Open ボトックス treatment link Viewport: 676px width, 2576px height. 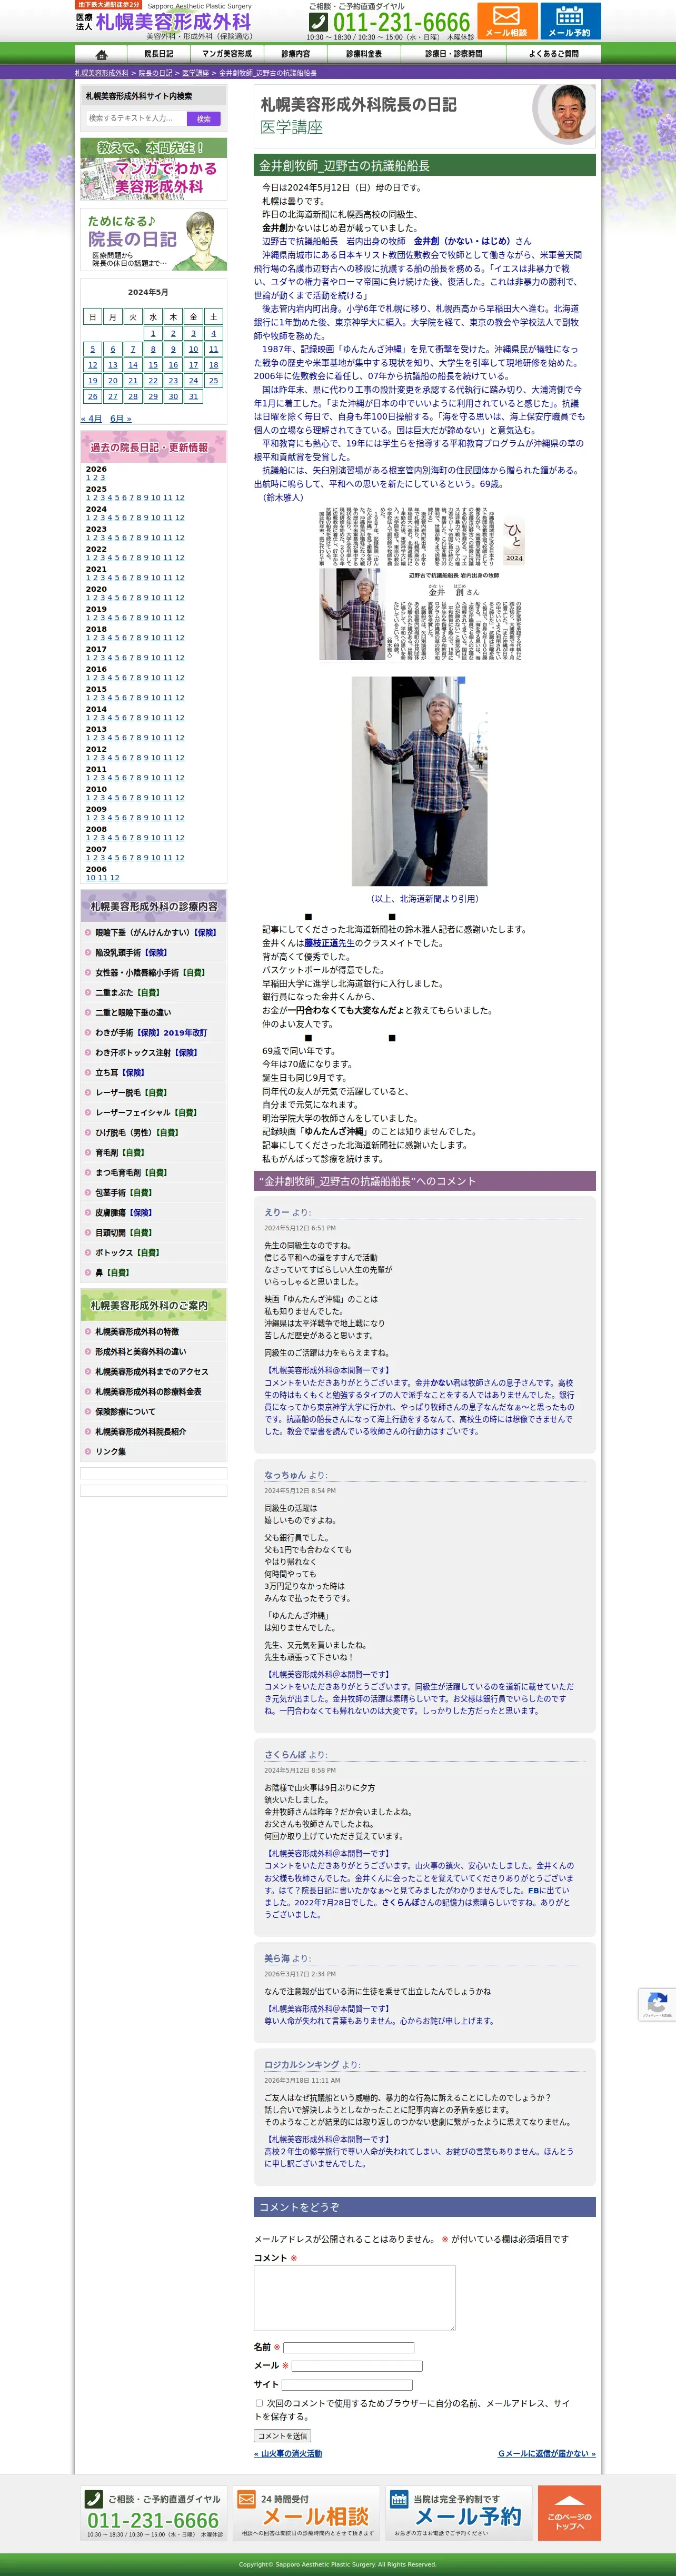coord(127,1252)
